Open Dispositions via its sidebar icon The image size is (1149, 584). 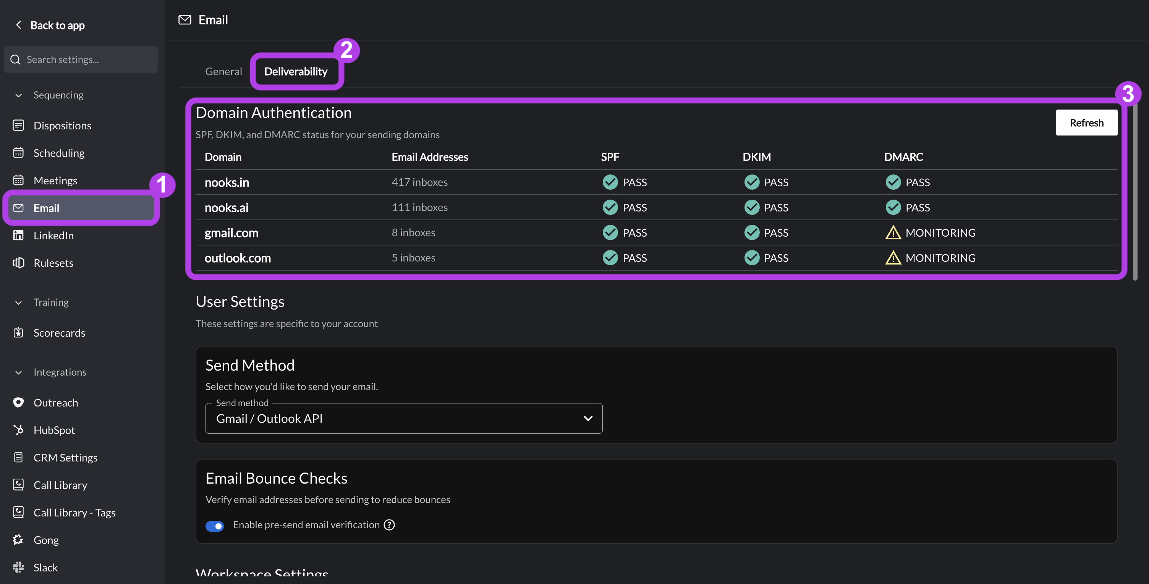(x=18, y=125)
